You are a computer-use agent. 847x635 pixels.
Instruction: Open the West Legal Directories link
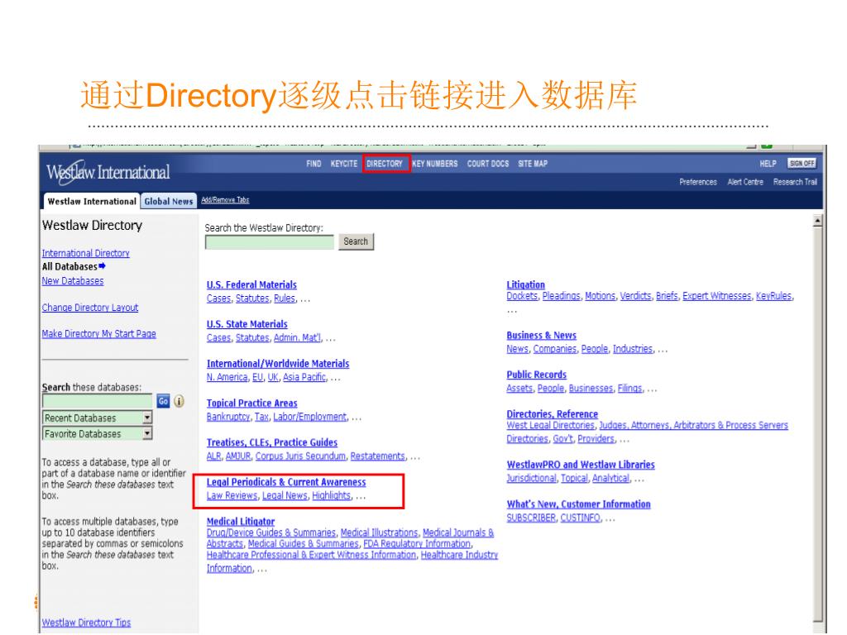click(x=550, y=426)
